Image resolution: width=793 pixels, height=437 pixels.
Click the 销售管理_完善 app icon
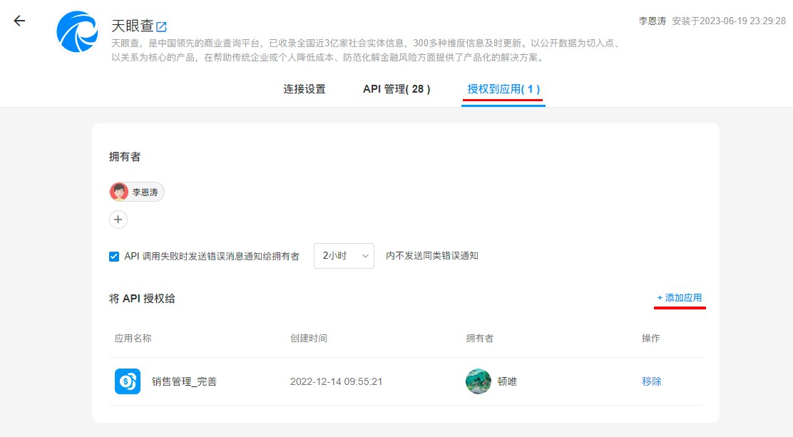tap(128, 381)
